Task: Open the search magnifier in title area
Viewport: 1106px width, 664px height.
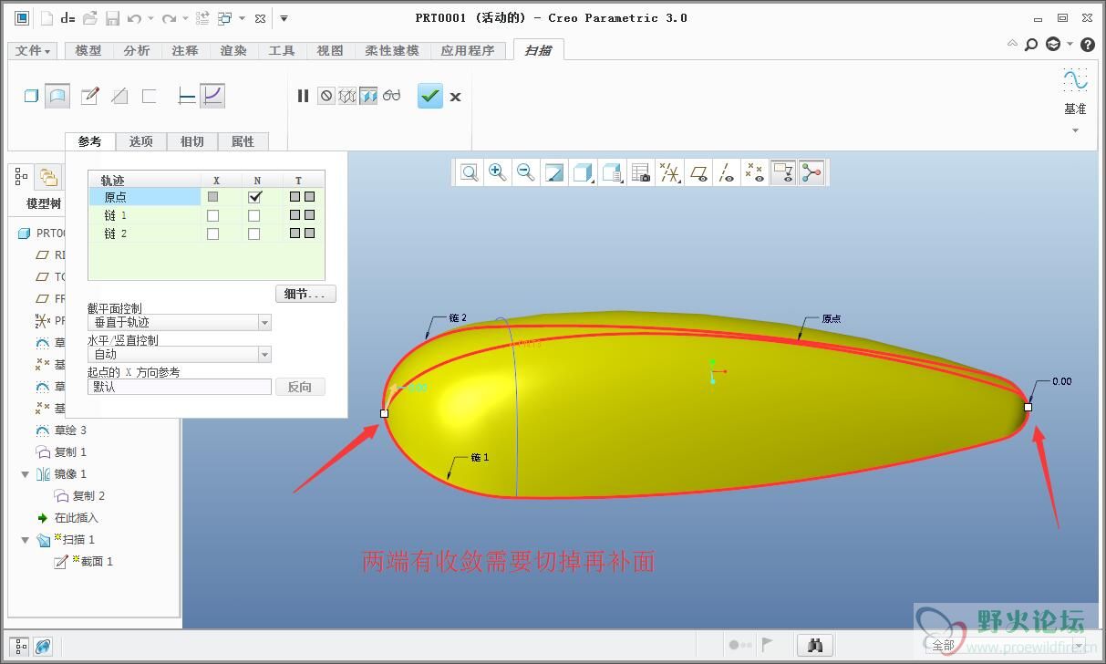Action: 1031,44
